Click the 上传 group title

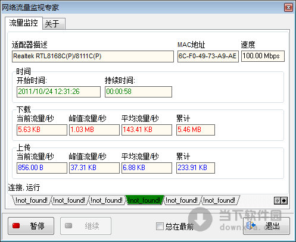[24, 147]
